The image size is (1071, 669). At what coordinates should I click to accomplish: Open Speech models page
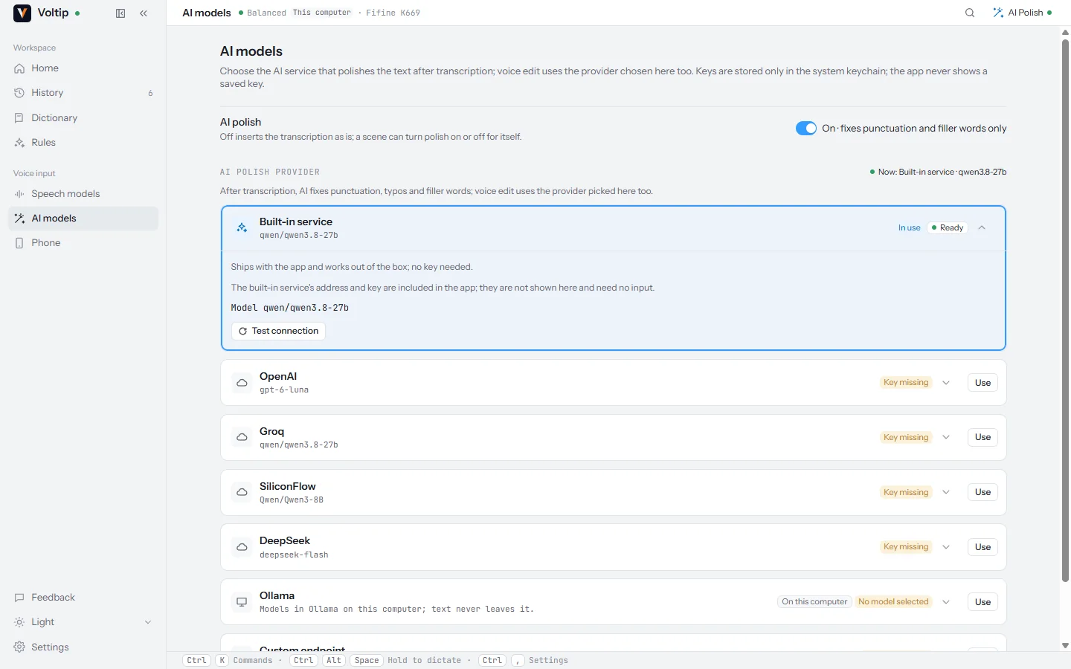click(83, 194)
